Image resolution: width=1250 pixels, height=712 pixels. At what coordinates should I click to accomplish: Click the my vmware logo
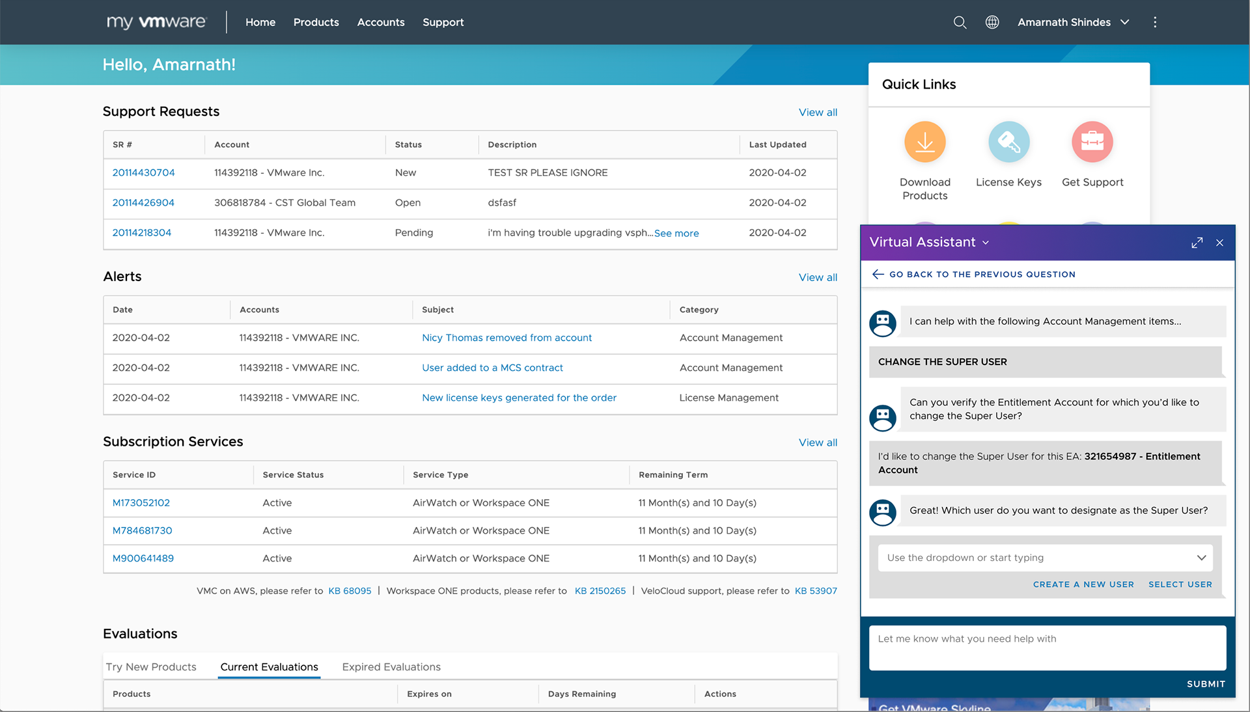pos(156,22)
